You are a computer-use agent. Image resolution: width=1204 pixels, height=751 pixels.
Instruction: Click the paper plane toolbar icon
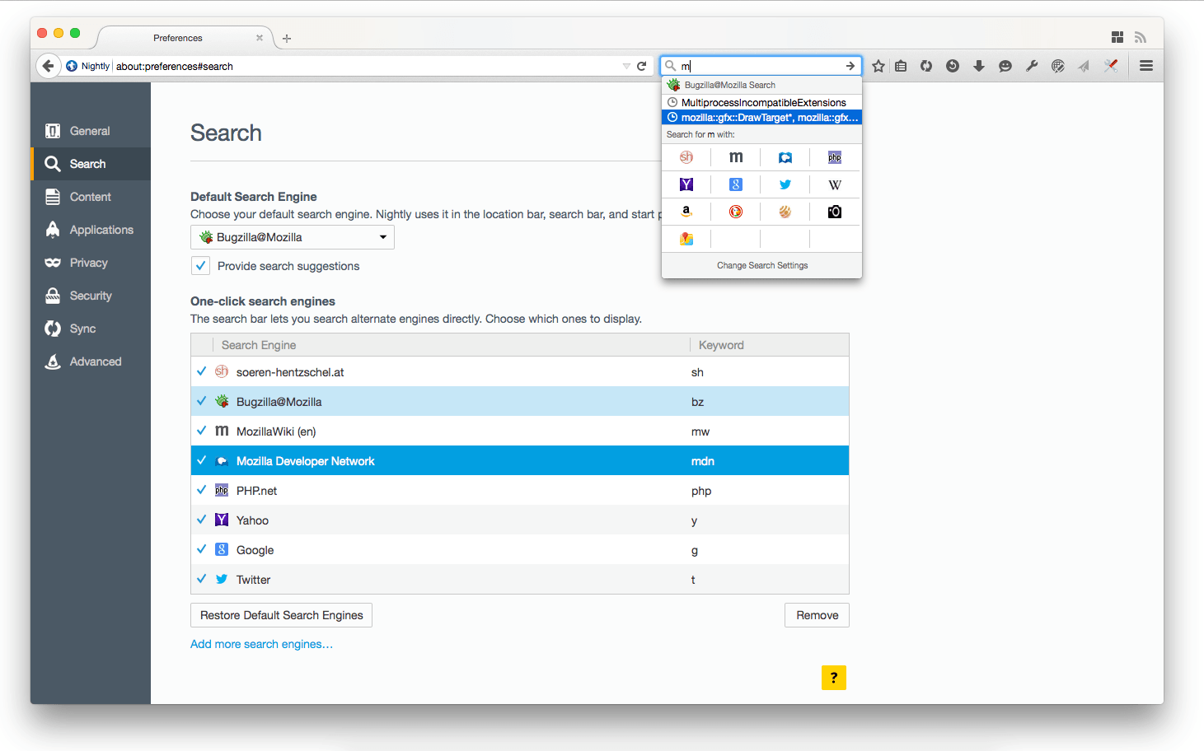1084,66
